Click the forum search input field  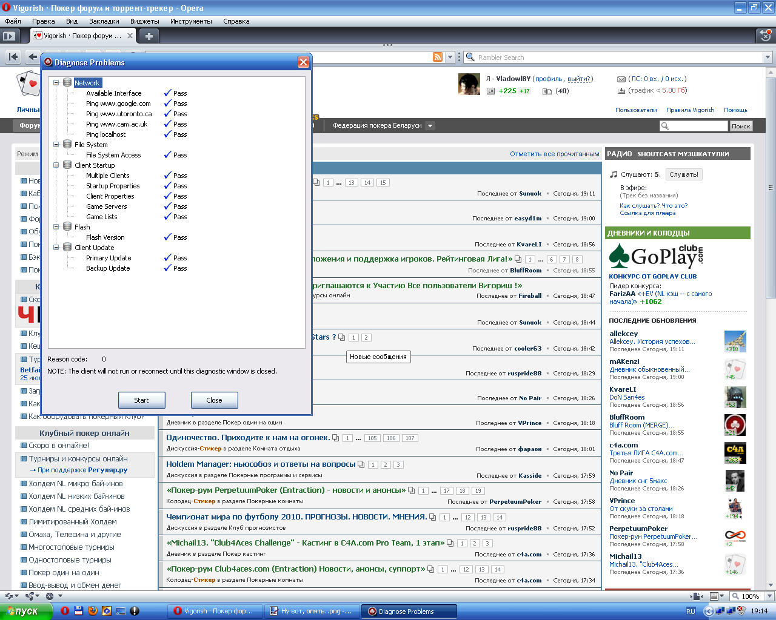694,126
